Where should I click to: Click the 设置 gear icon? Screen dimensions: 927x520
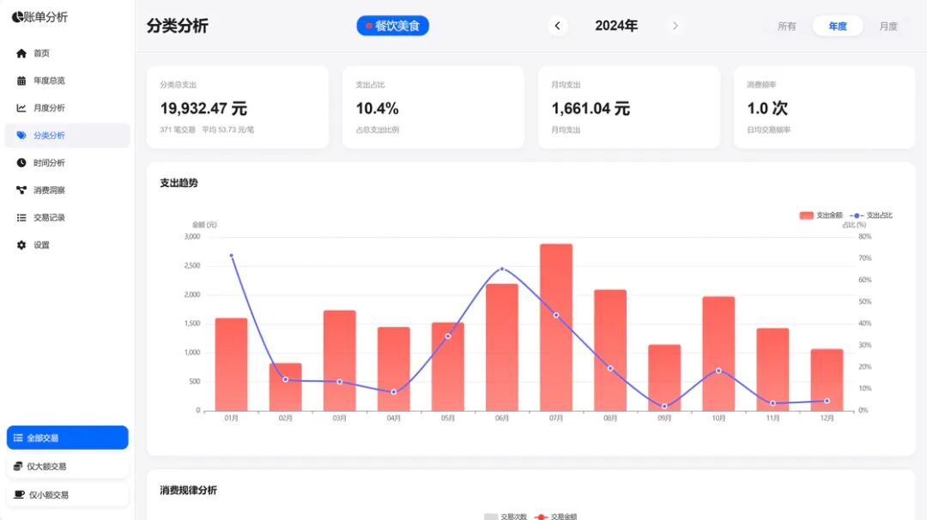pyautogui.click(x=21, y=245)
